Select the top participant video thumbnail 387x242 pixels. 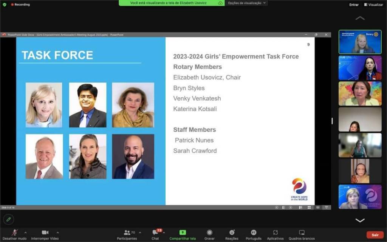(360, 42)
